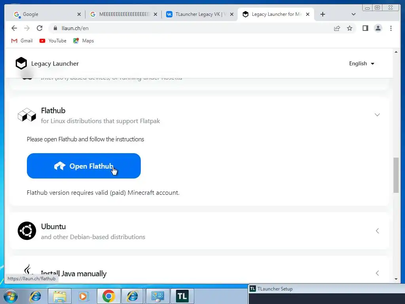Click the Ubuntu circle logo
This screenshot has width=405, height=304.
pos(27,231)
